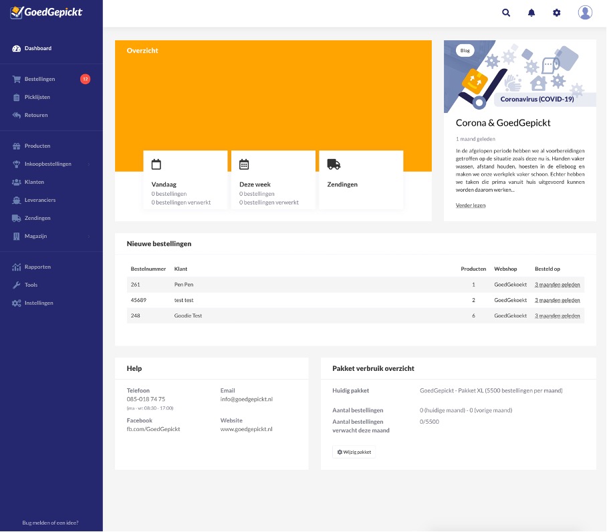Click Bug melden of een idee link
607x532 pixels.
(x=50, y=523)
